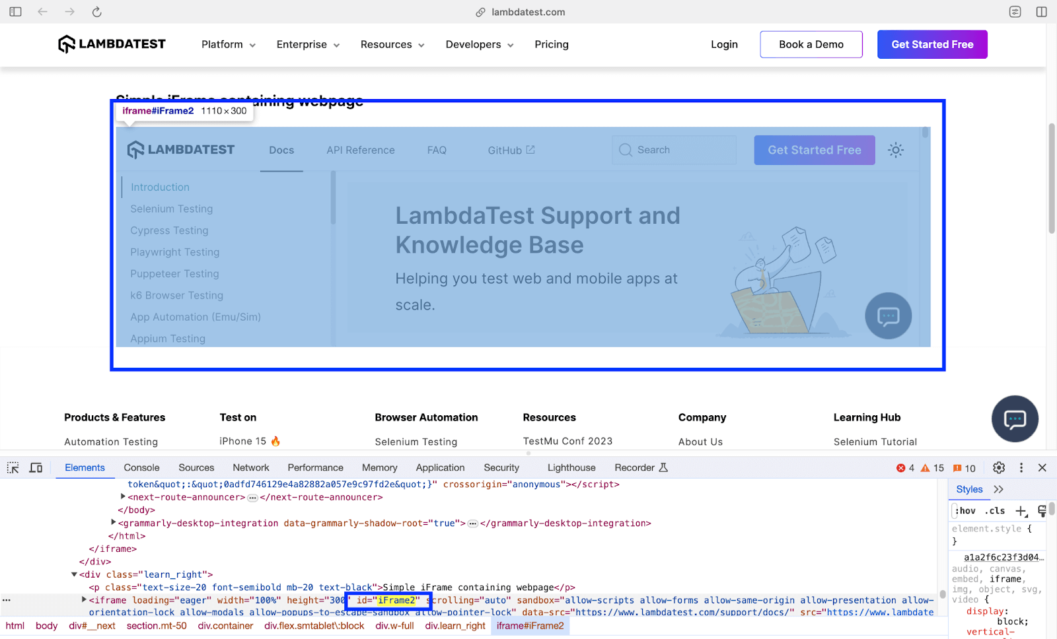Image resolution: width=1057 pixels, height=639 pixels.
Task: Open DevTools settings gear
Action: pos(999,467)
